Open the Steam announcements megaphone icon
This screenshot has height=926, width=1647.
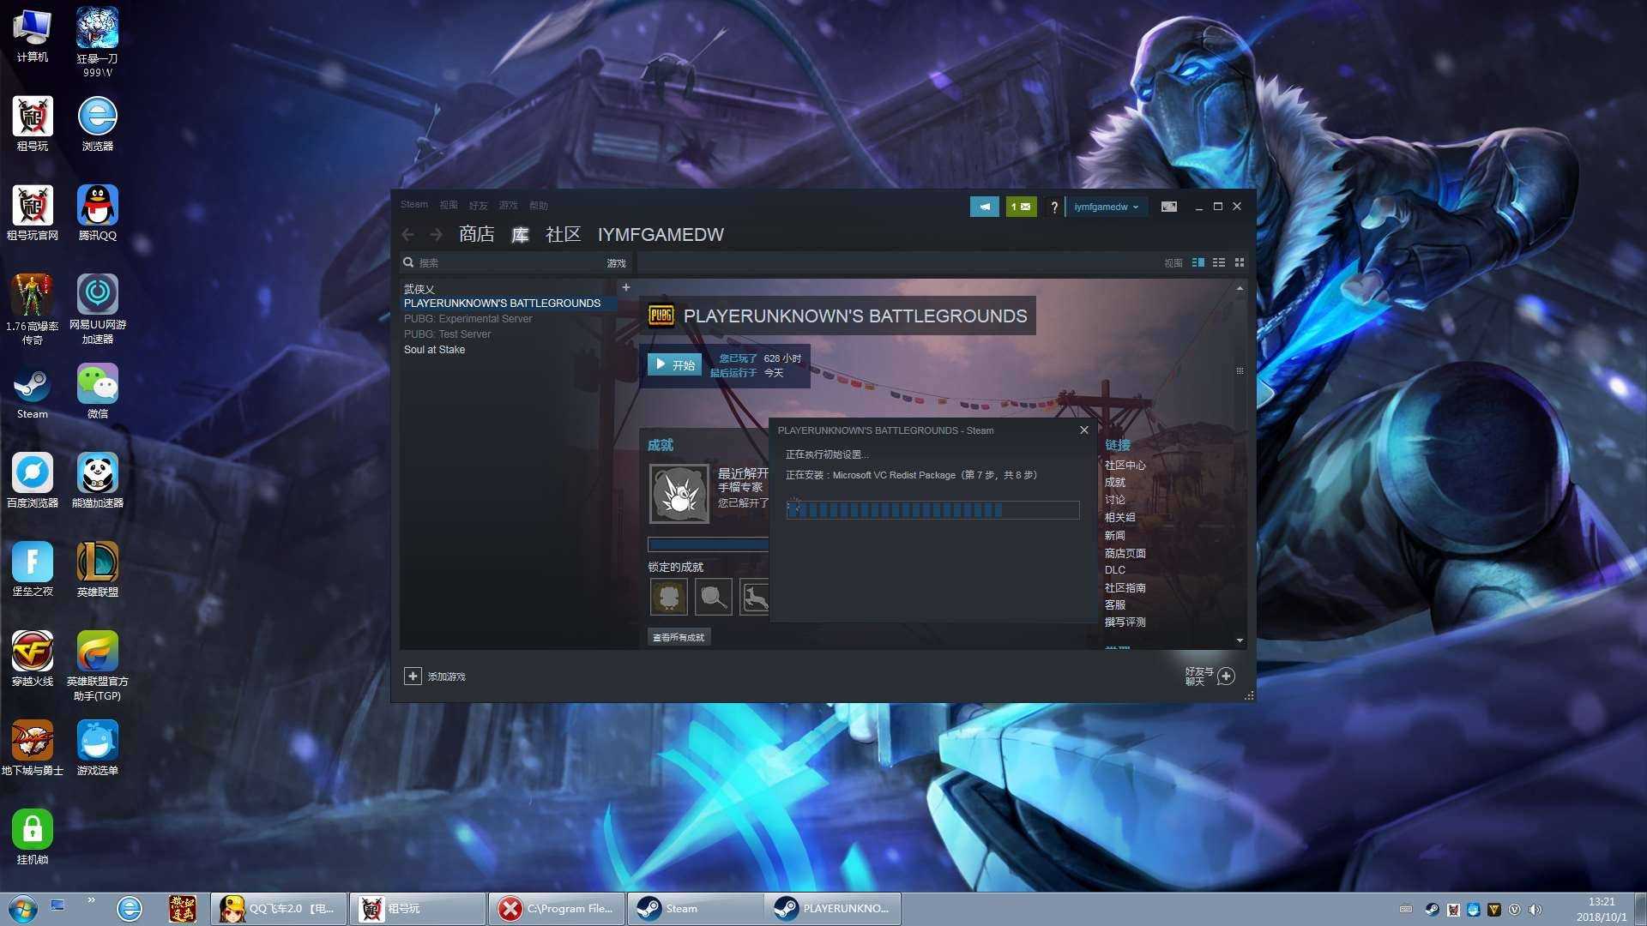pyautogui.click(x=984, y=207)
